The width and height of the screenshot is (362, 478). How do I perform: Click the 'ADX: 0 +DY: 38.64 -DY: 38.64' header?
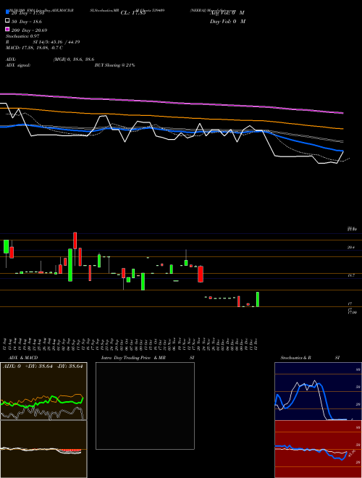[x=43, y=366]
